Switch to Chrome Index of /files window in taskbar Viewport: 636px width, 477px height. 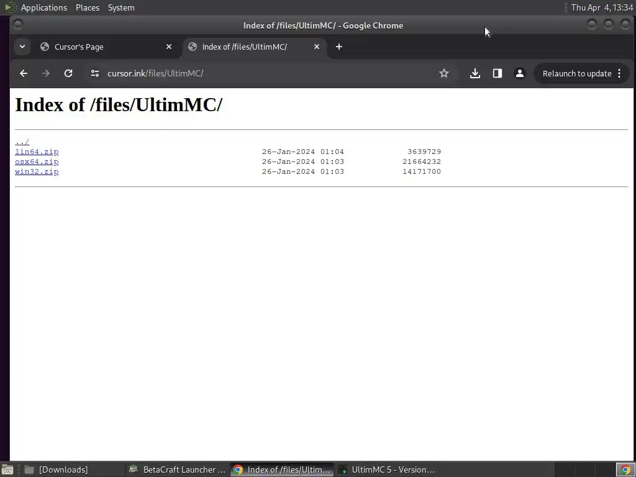pos(283,470)
